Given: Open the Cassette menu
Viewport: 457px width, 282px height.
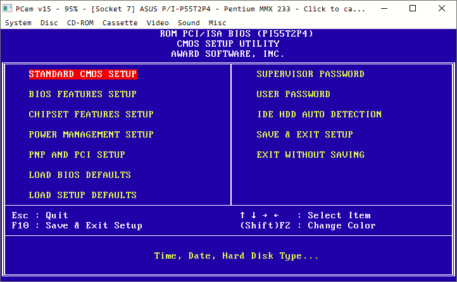Looking at the screenshot, I should (x=120, y=23).
